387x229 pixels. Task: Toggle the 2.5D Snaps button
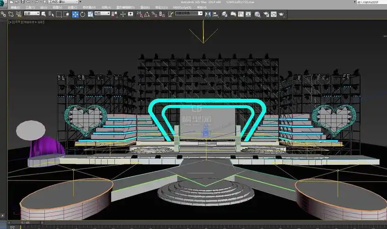tap(139, 14)
